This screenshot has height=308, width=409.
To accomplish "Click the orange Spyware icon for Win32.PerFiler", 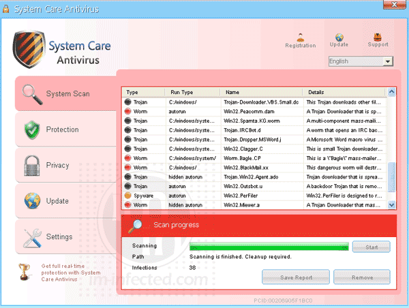I will coord(128,196).
